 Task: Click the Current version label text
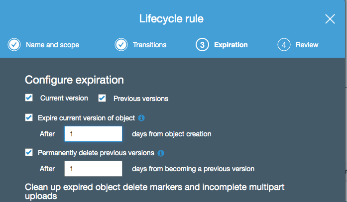[x=64, y=98]
